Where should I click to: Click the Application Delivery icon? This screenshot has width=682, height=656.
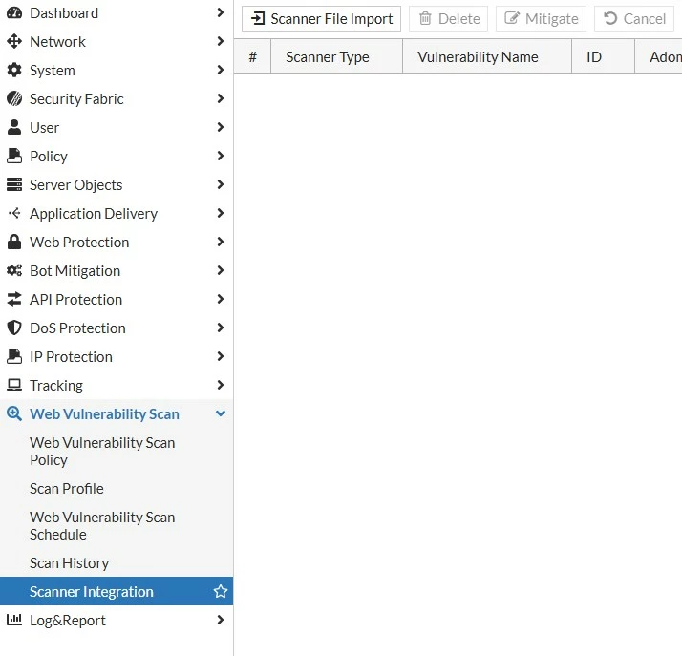[x=14, y=213]
